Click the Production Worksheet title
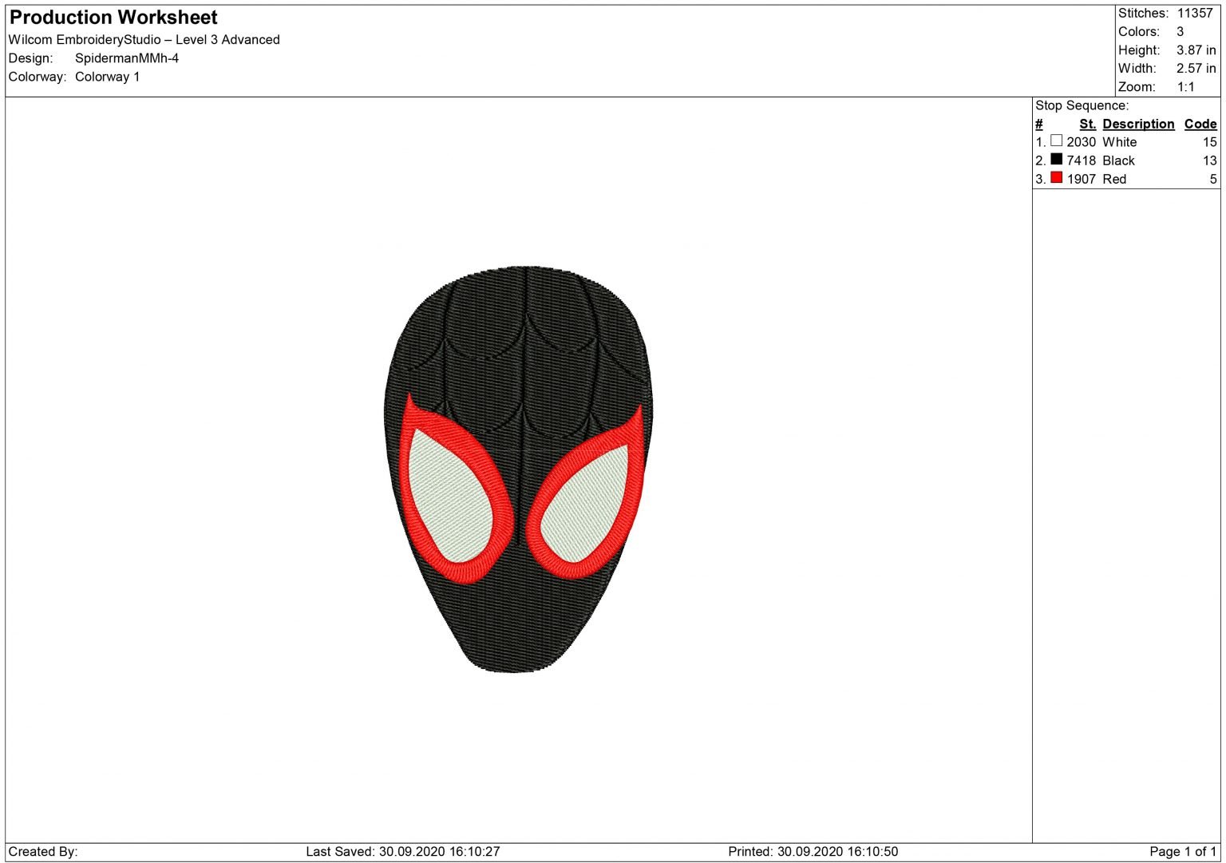1226x863 pixels. (113, 18)
